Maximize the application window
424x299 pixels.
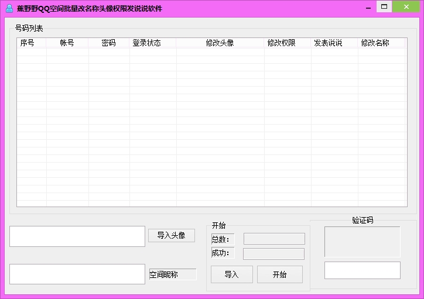(x=384, y=7)
